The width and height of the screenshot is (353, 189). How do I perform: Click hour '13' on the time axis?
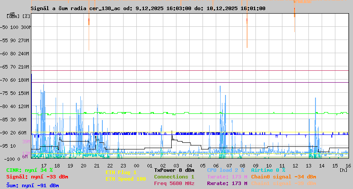308,166
